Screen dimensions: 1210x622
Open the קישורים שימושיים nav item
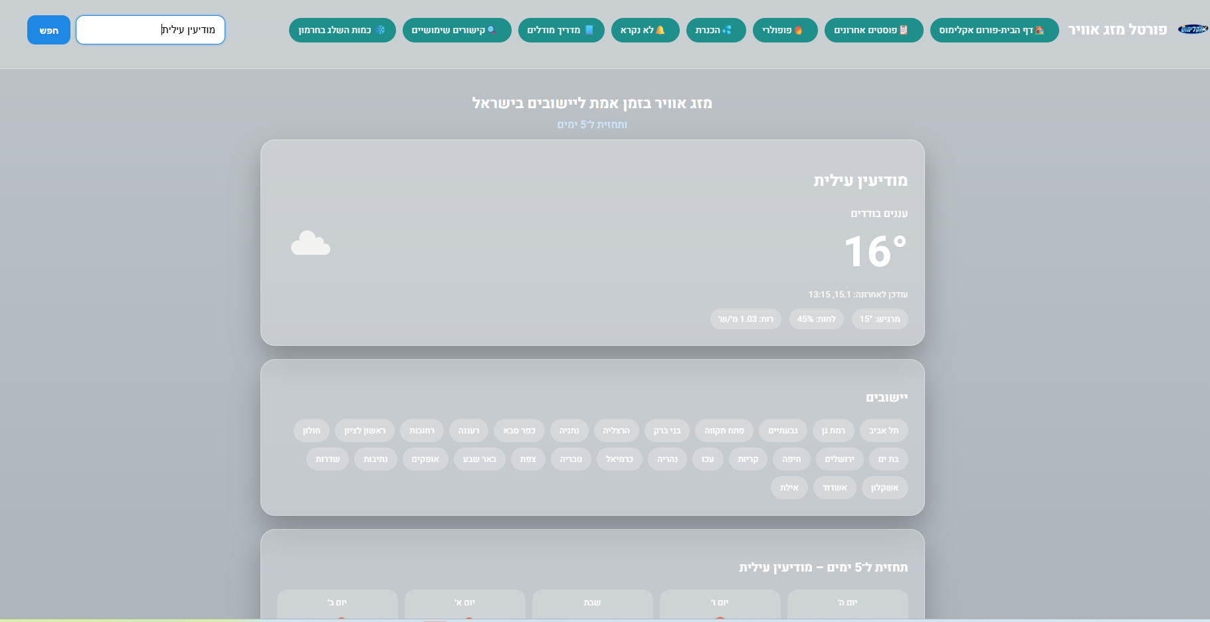456,30
